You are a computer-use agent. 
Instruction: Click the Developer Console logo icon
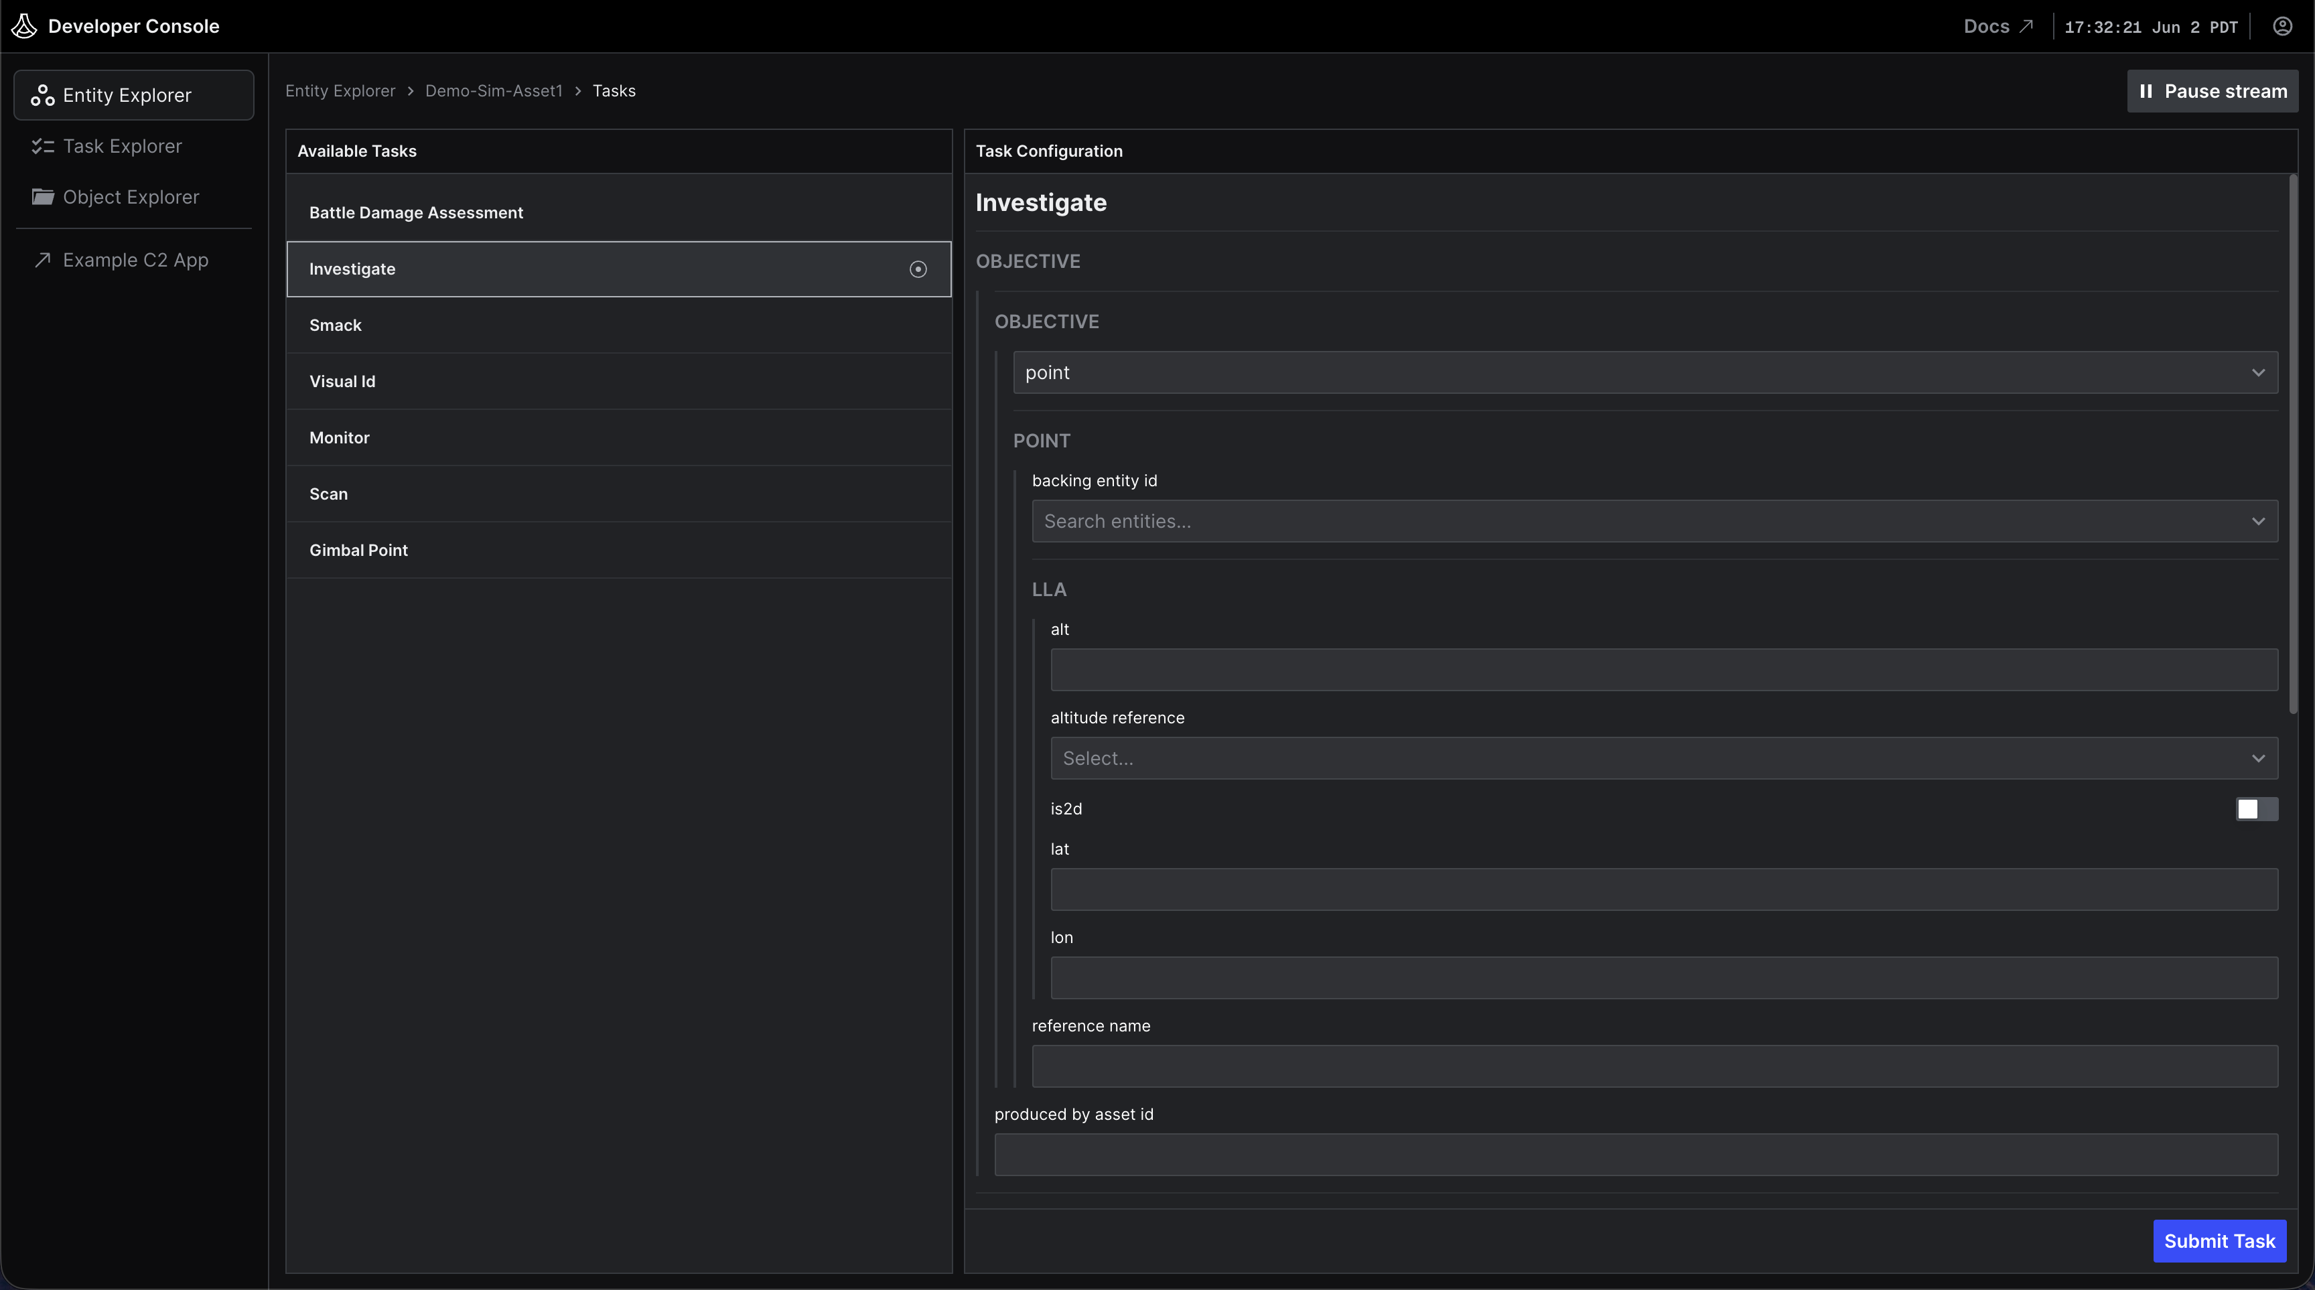click(x=24, y=26)
